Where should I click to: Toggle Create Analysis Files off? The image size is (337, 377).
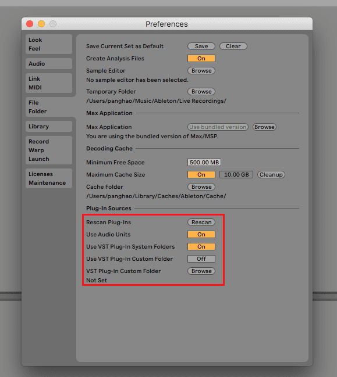pyautogui.click(x=201, y=59)
